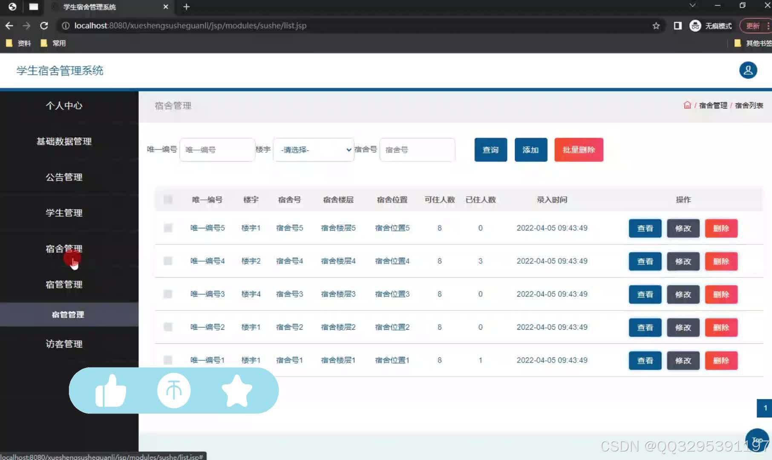Click cell 宿舍号1 in the table

[289, 360]
